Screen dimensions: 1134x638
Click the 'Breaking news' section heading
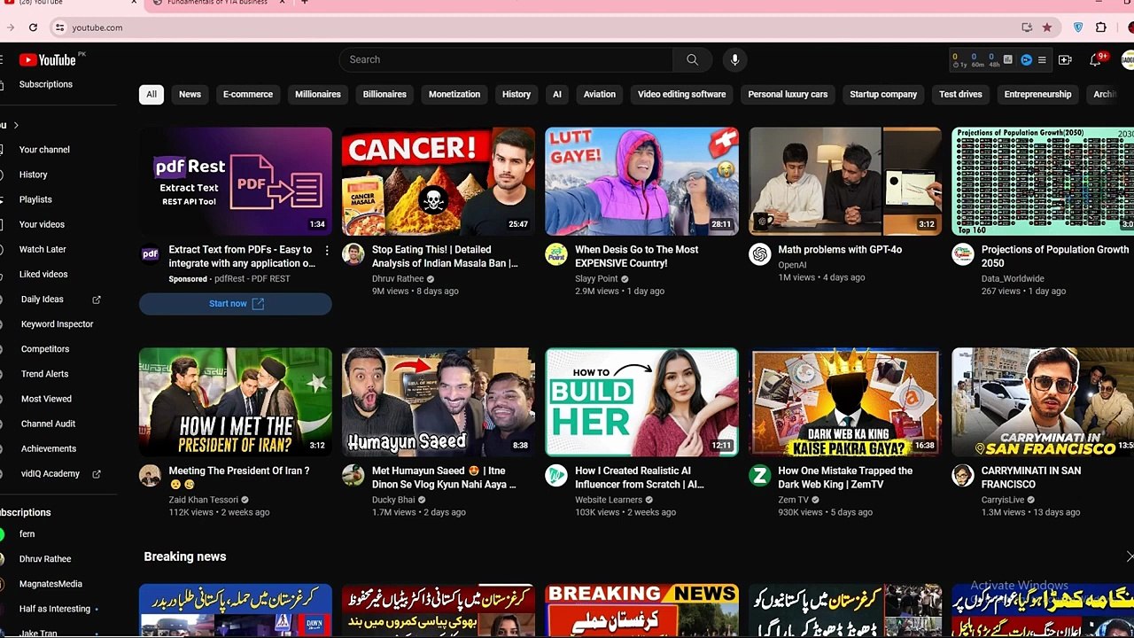[185, 556]
